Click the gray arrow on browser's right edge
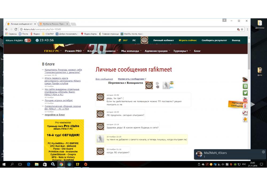This screenshot has height=186, width=267. [253, 104]
